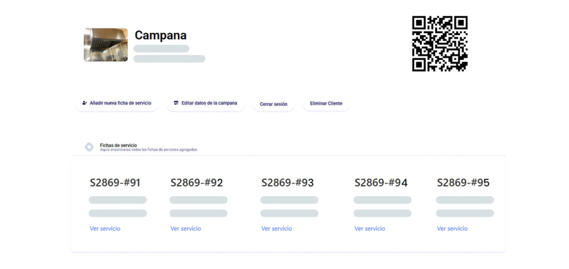Click the store icon on Editar button
569x269 pixels.
(176, 103)
